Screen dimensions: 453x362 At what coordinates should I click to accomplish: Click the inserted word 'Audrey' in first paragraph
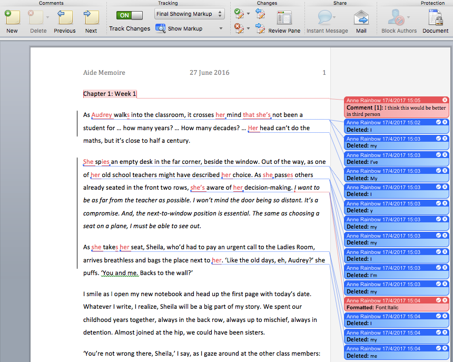102,115
